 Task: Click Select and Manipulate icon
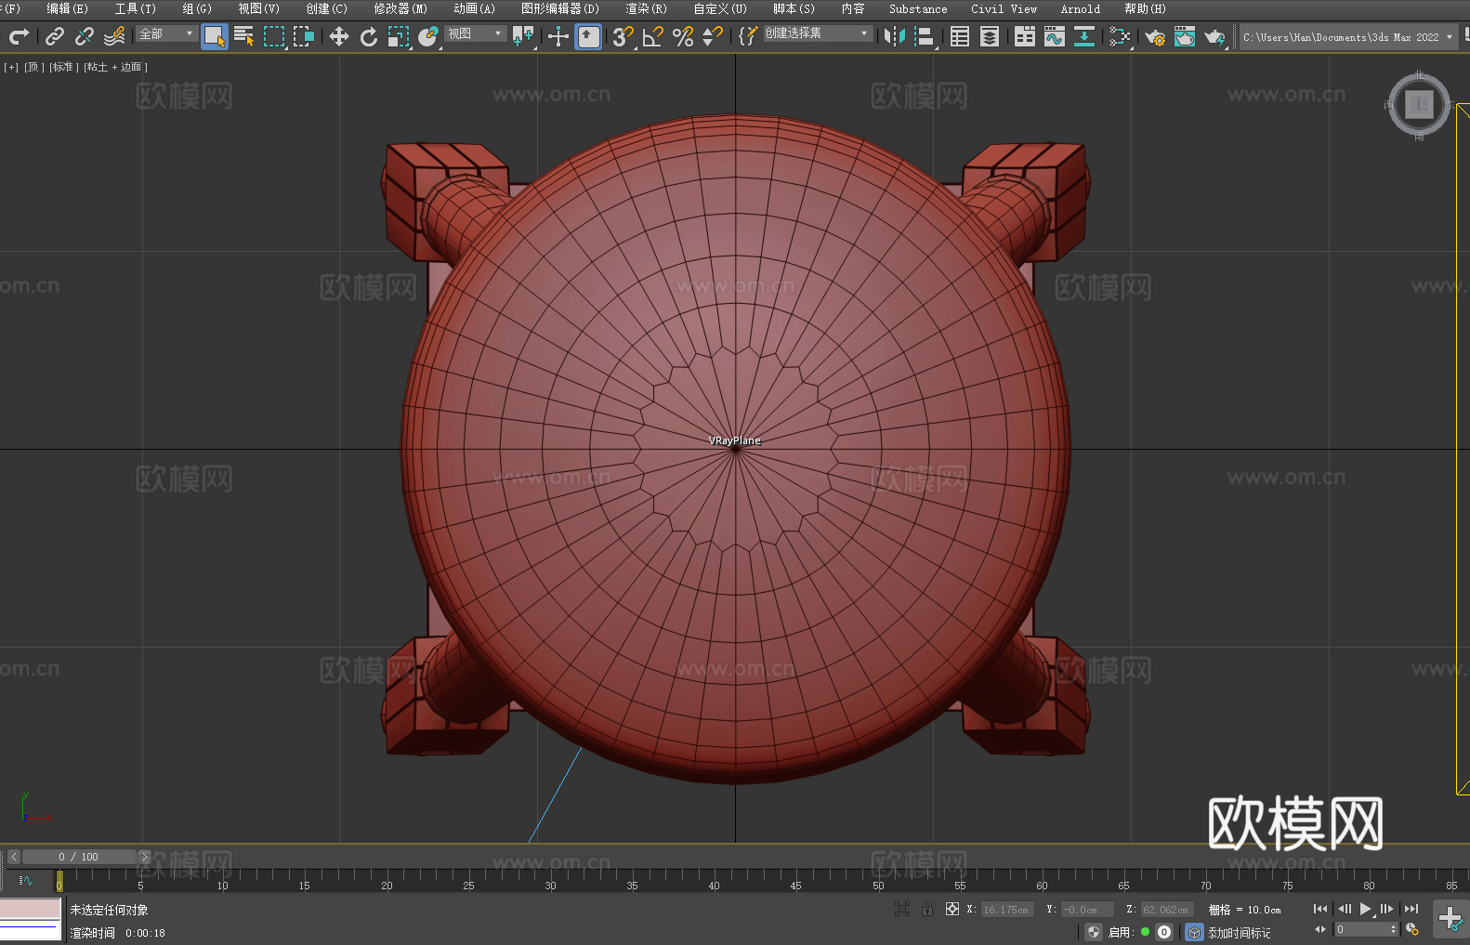click(x=558, y=37)
